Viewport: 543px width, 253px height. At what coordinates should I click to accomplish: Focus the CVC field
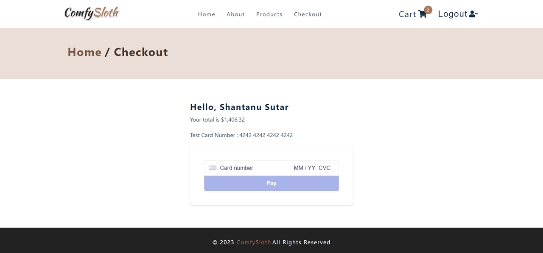(325, 168)
